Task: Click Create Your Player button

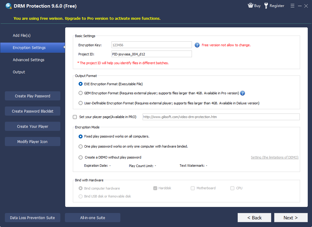Action: coord(33,126)
